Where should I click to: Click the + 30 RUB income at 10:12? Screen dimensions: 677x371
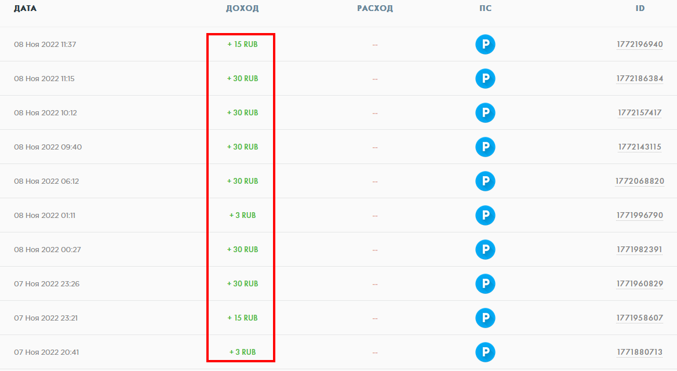pos(242,112)
